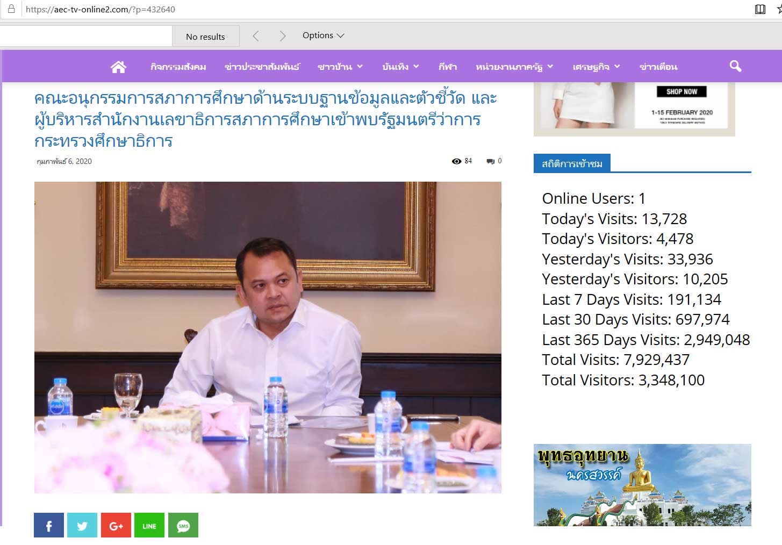782x545 pixels.
Task: Open the reading view book icon
Action: coord(760,9)
